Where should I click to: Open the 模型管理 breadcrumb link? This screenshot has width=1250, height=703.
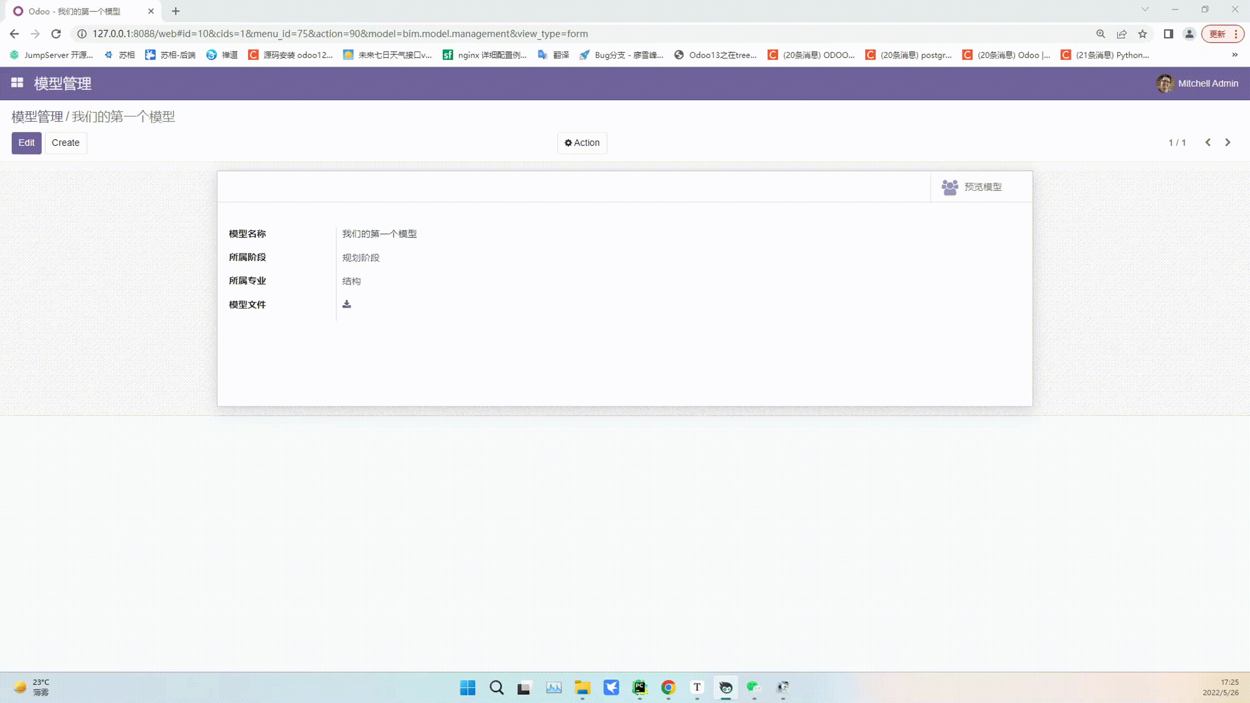(37, 117)
